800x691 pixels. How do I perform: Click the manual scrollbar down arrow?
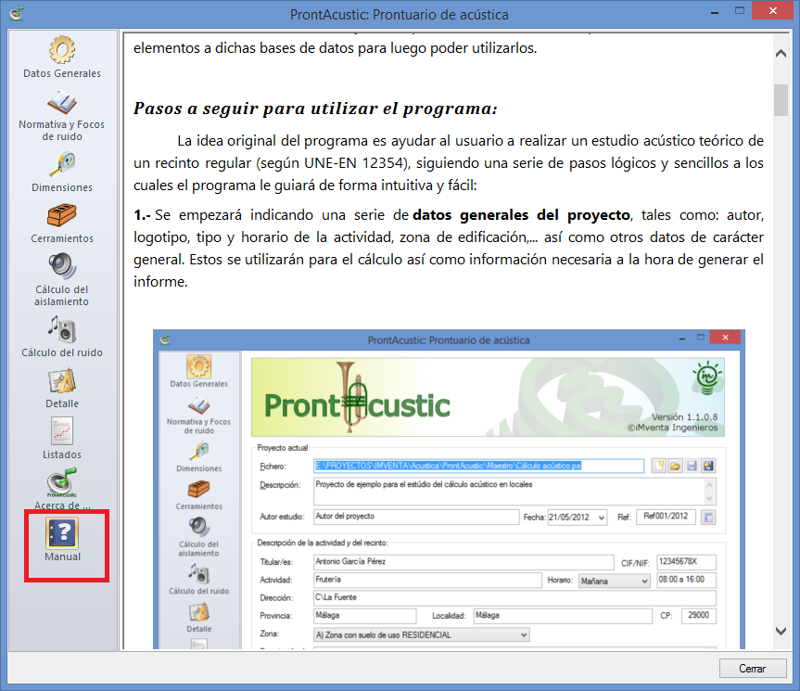(781, 631)
